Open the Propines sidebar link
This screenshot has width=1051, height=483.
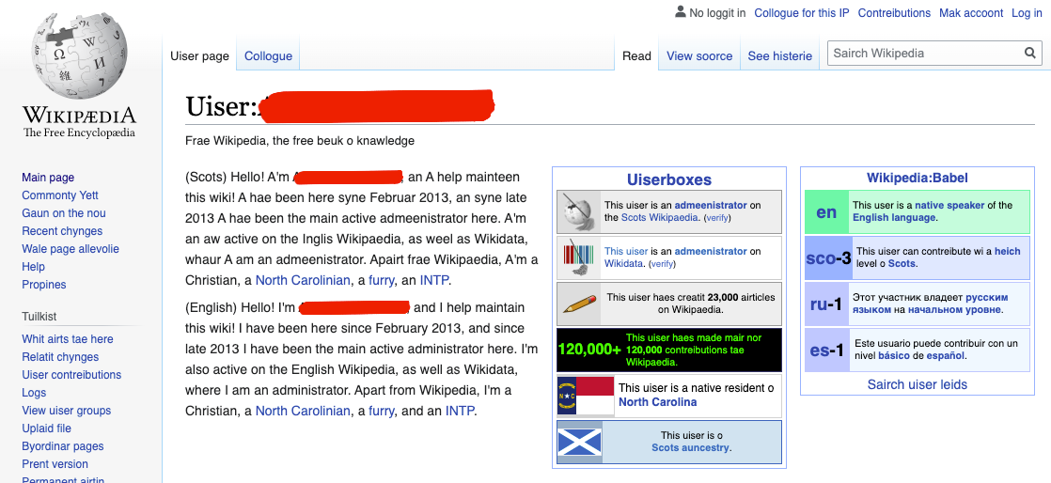click(x=44, y=285)
